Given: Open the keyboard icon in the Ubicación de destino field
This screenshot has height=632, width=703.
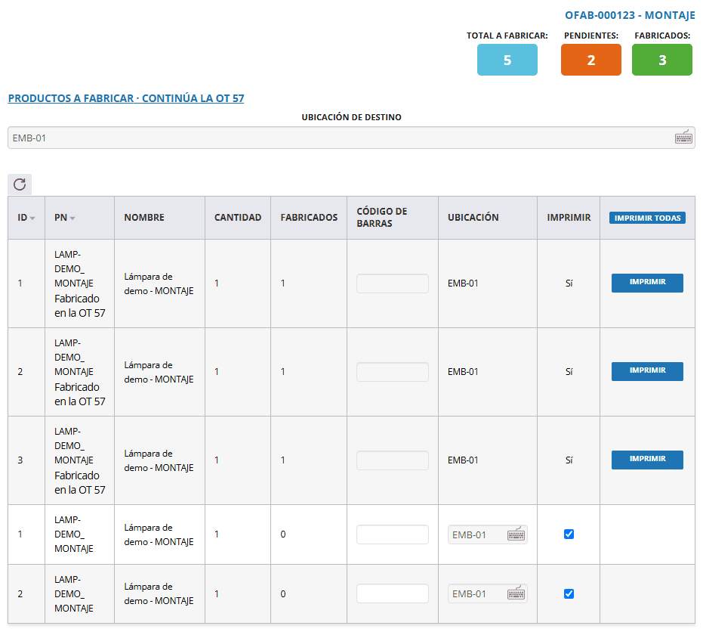Looking at the screenshot, I should [x=683, y=138].
